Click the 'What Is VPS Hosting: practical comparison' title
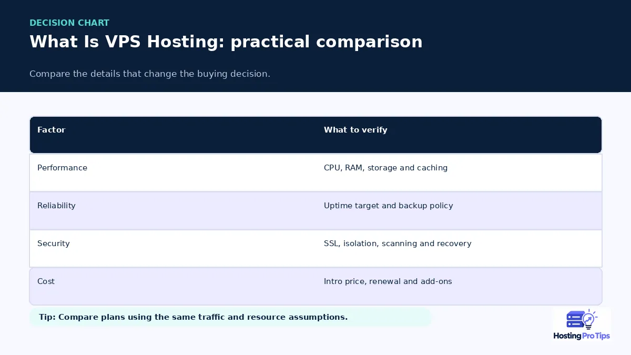631x355 pixels. click(226, 42)
